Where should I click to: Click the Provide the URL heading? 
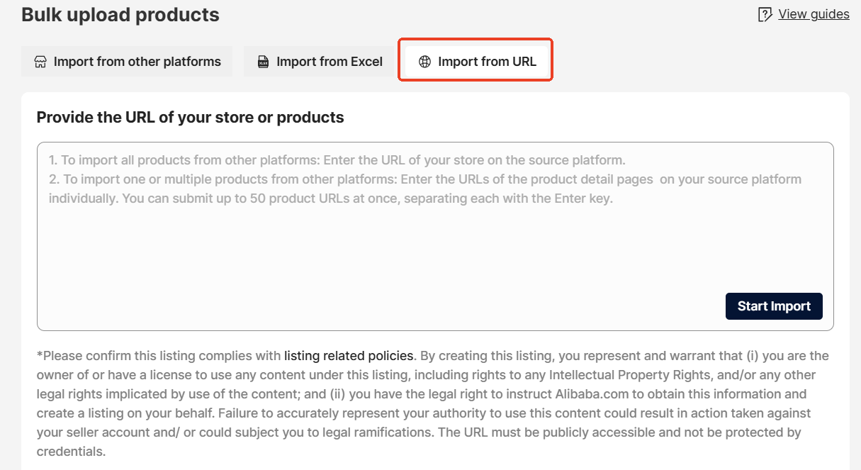(x=190, y=118)
